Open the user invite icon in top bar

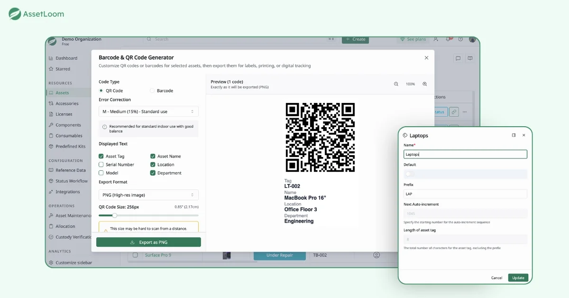pyautogui.click(x=436, y=39)
